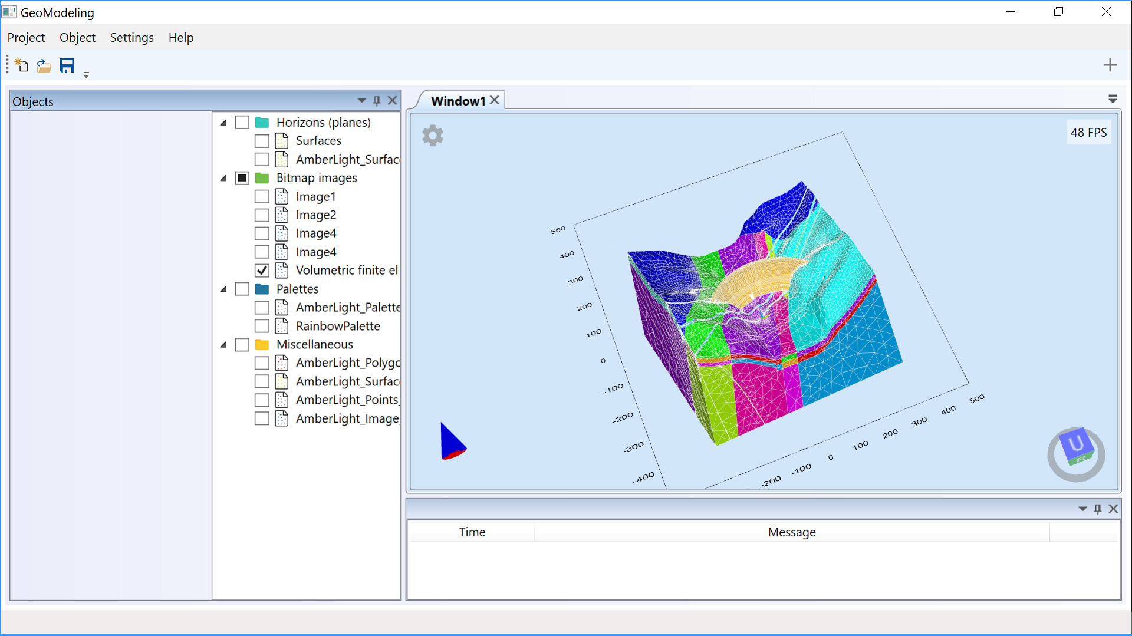The height and width of the screenshot is (636, 1132).
Task: Open the window tab list dropdown
Action: [x=1113, y=99]
